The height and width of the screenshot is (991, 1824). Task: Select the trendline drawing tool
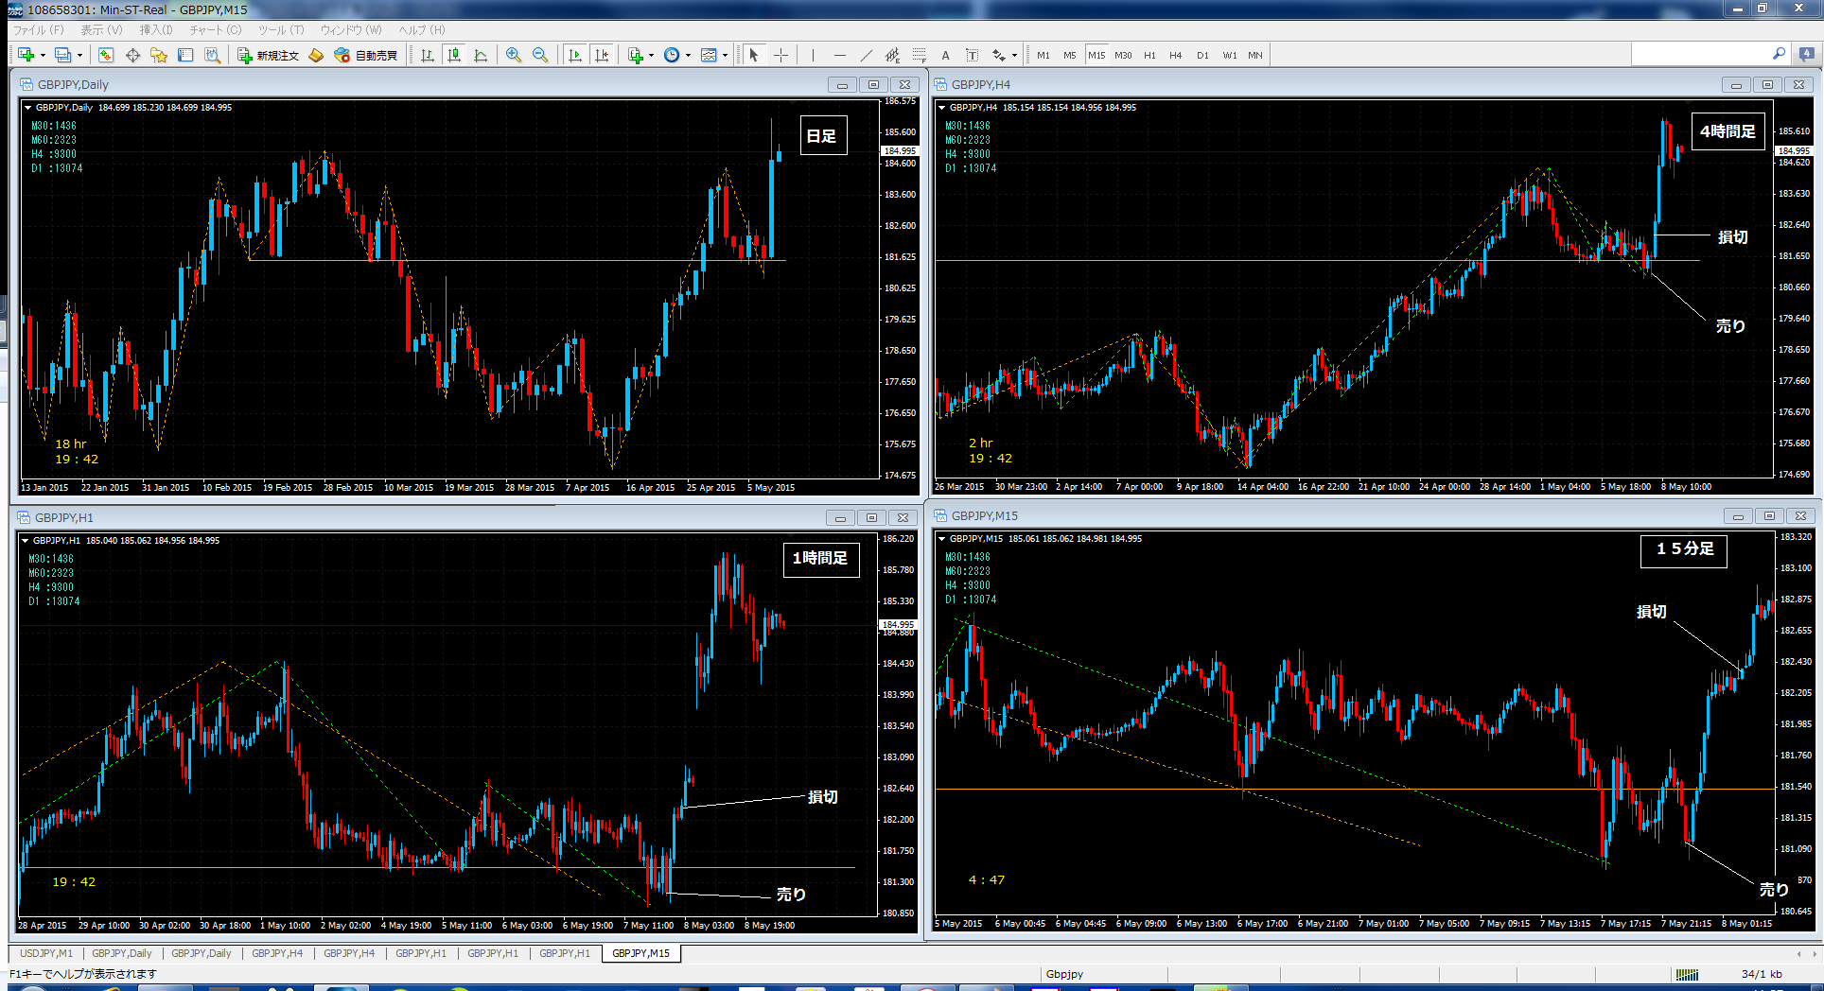pyautogui.click(x=866, y=55)
